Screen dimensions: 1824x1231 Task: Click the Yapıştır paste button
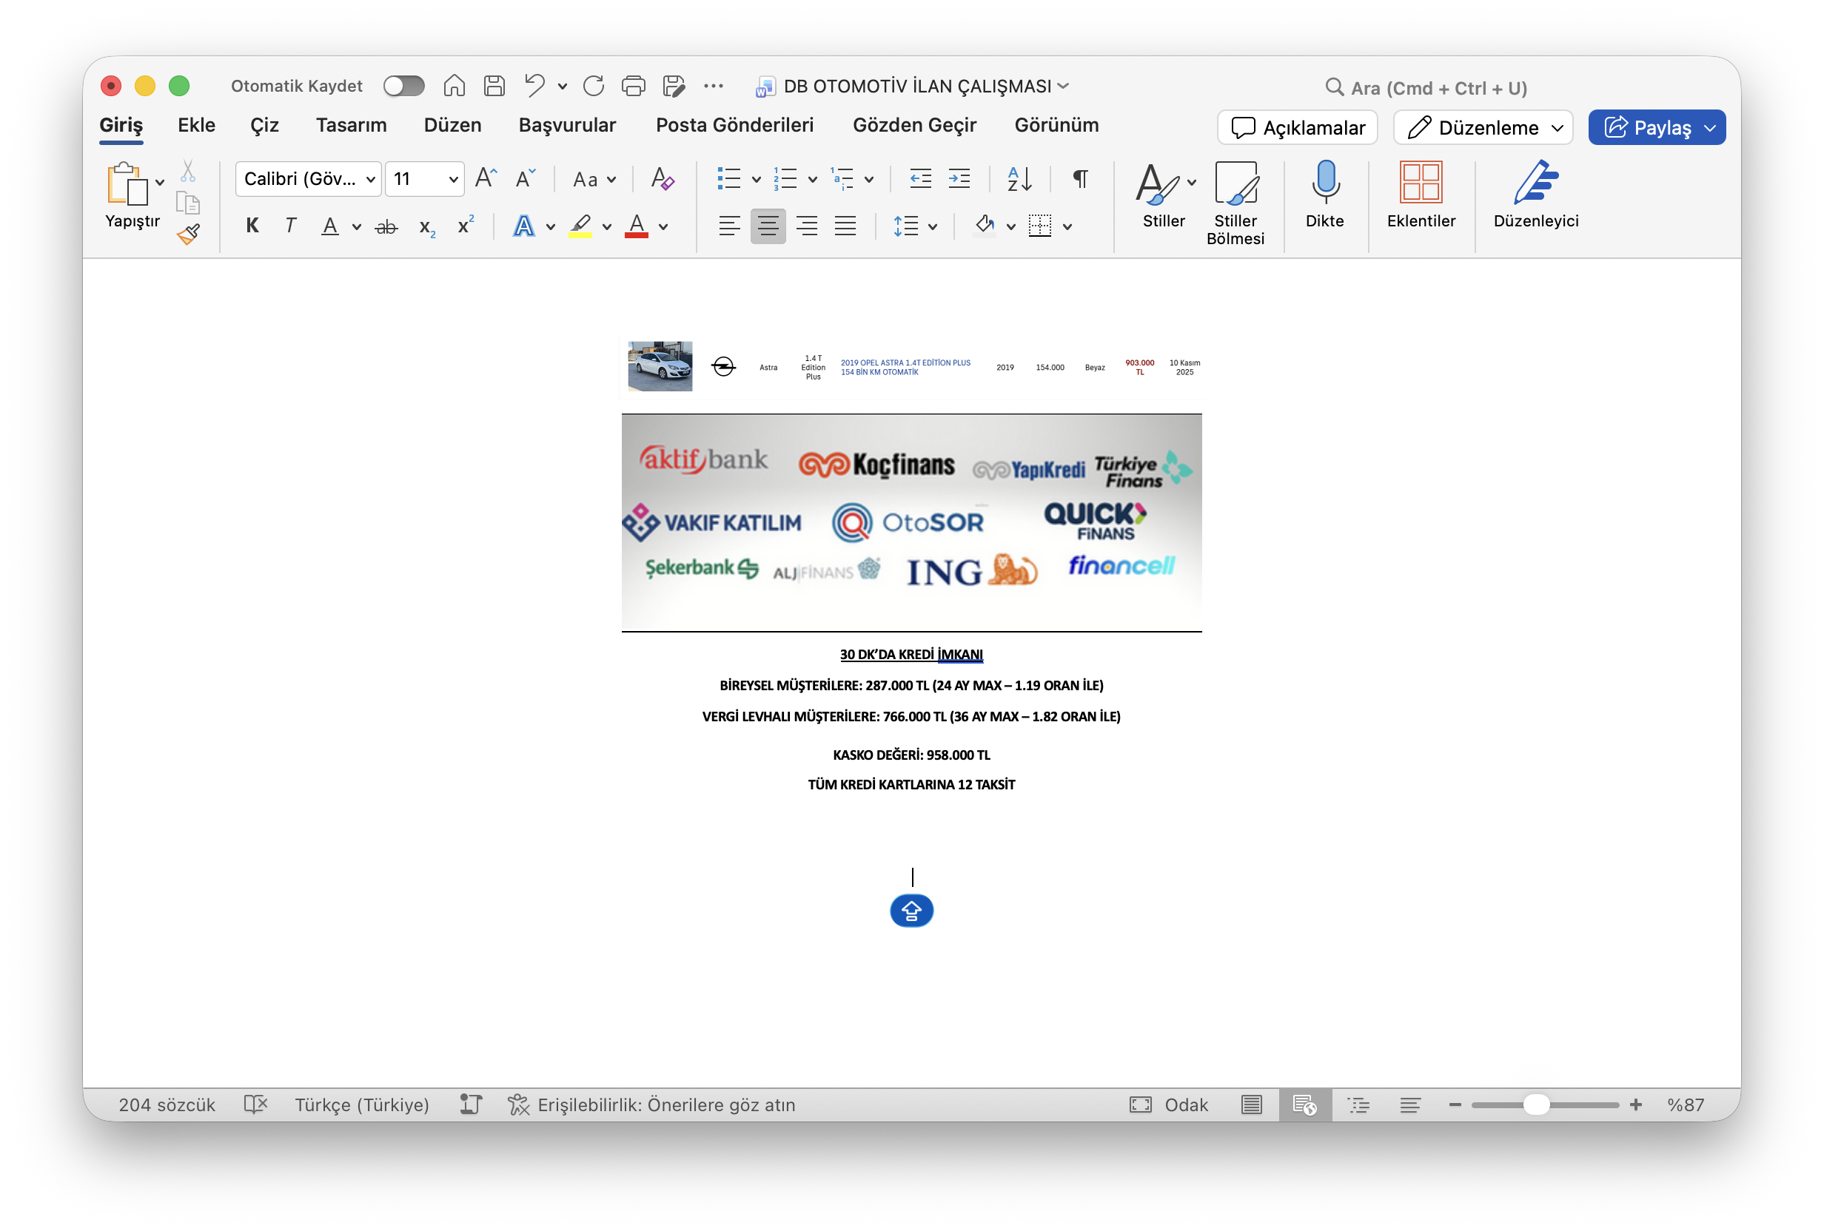[x=132, y=196]
